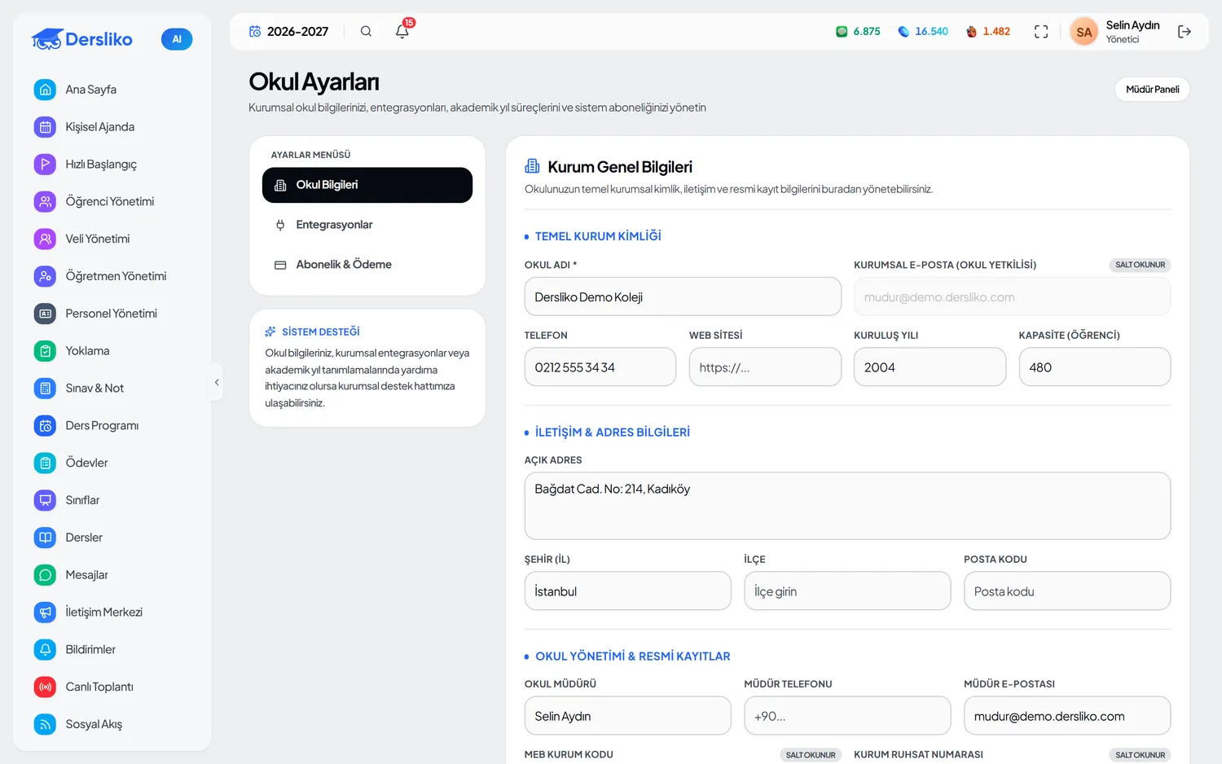The height and width of the screenshot is (764, 1222).
Task: Open the 2026-2027 academic year selector
Action: coord(288,32)
